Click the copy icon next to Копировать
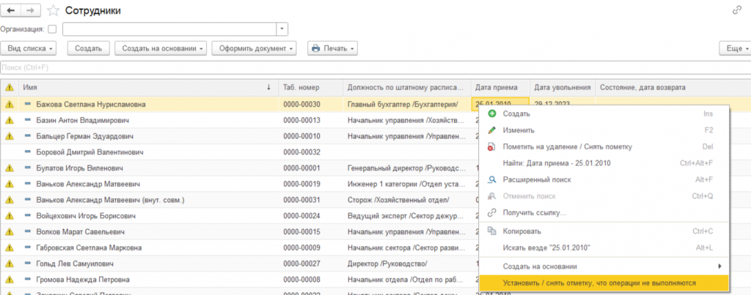Screen dimensions: 751x295 tap(491, 231)
